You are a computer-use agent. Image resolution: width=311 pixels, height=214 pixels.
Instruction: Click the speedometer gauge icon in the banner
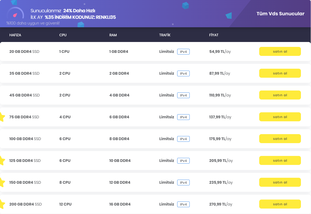point(16,14)
